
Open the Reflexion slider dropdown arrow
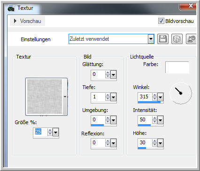114,143
